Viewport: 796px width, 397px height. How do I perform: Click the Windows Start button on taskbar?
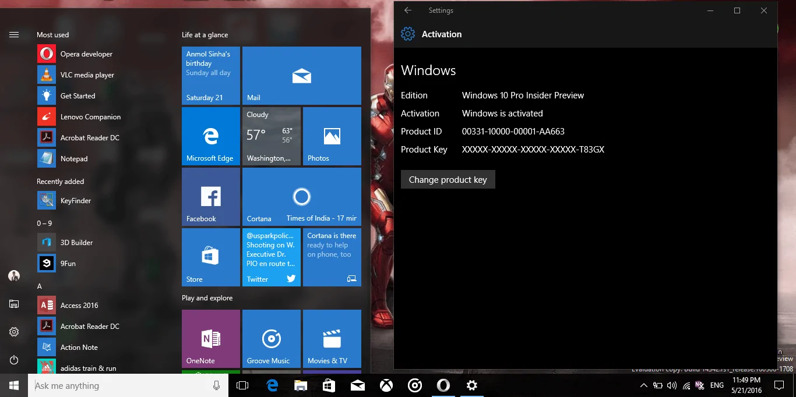pyautogui.click(x=14, y=385)
